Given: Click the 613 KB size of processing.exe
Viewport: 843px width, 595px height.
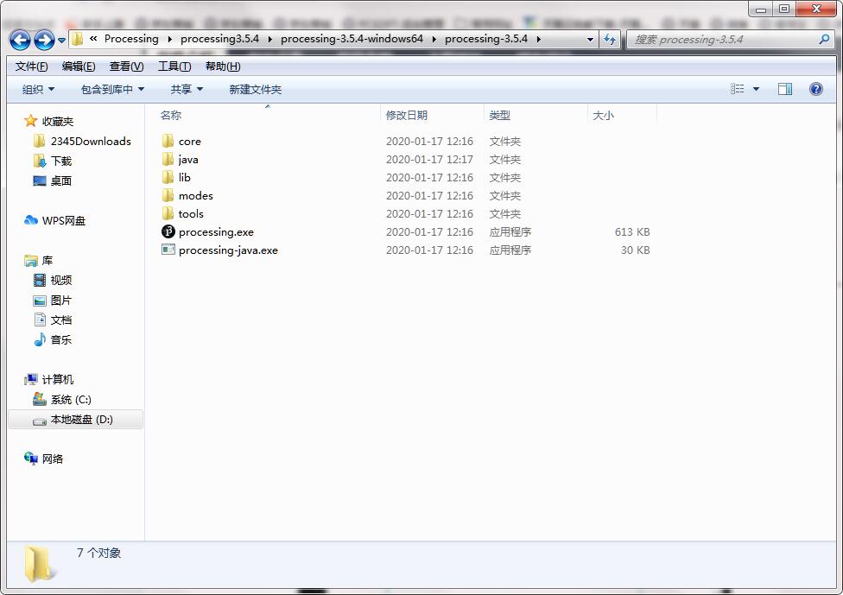Looking at the screenshot, I should (x=632, y=231).
